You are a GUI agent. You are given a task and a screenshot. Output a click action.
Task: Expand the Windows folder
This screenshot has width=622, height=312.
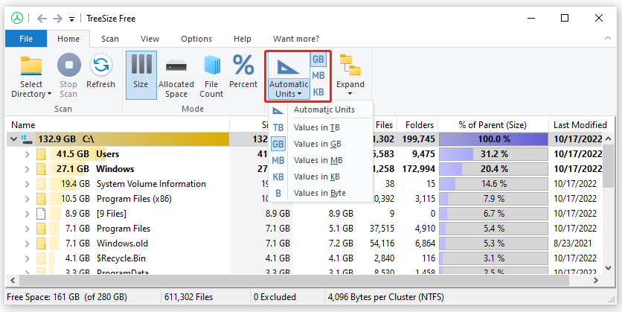click(27, 169)
